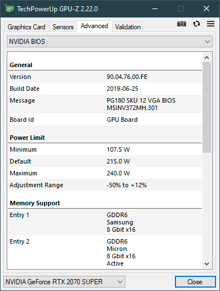Select the Advanced tab
This screenshot has width=220, height=291.
(94, 26)
